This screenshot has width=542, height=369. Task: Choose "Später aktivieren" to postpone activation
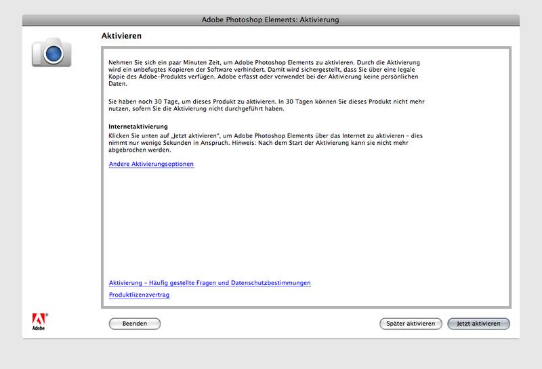pyautogui.click(x=411, y=324)
